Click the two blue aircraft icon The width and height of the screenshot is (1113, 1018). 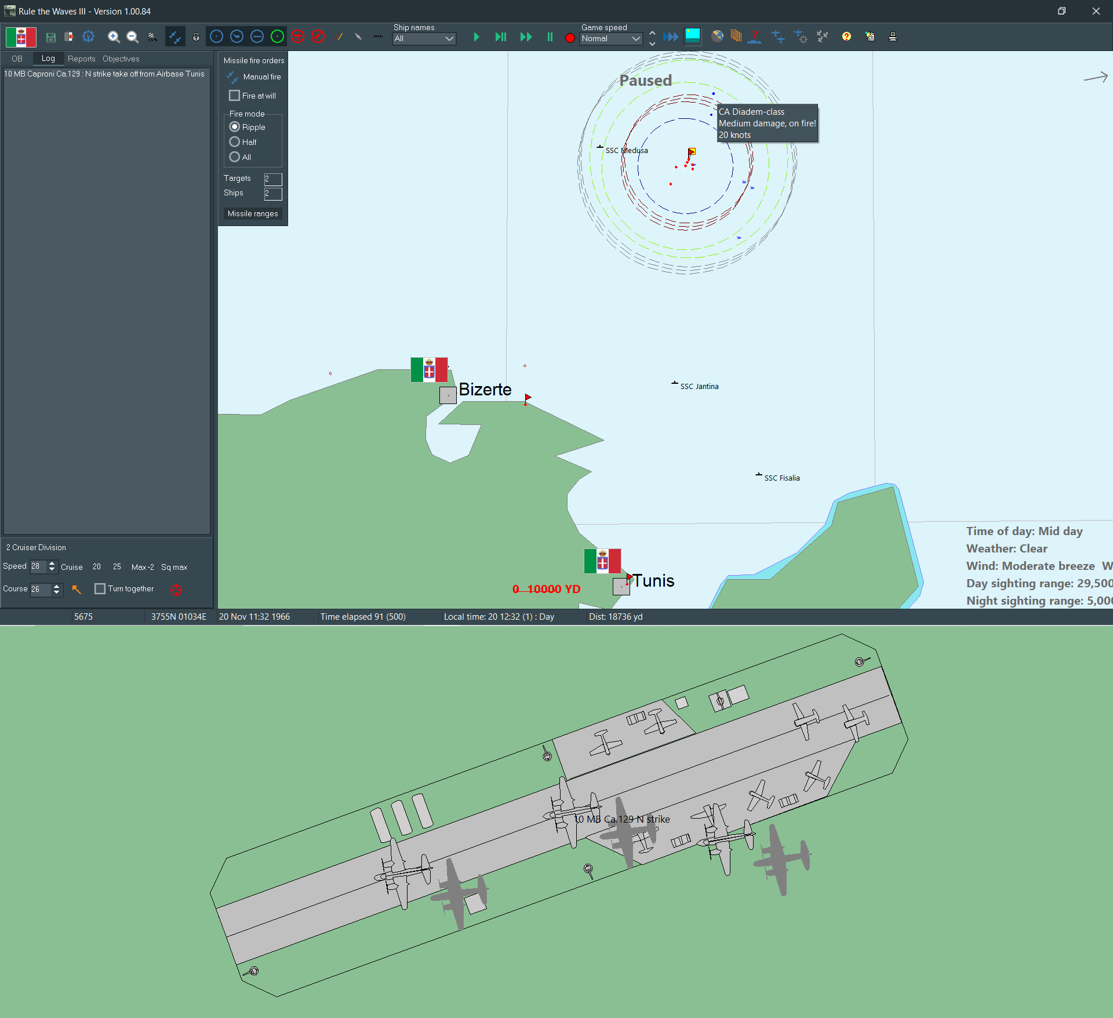pos(778,37)
